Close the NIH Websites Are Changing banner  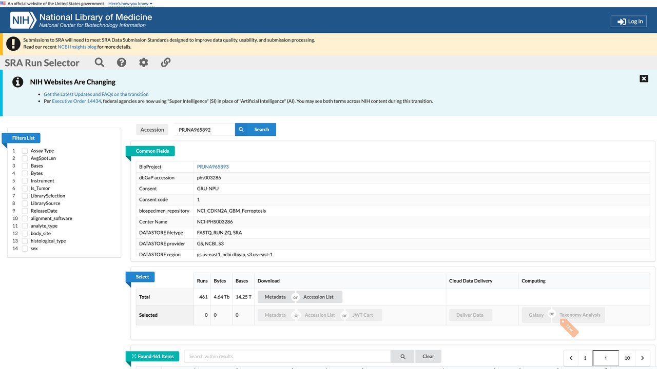pos(644,78)
